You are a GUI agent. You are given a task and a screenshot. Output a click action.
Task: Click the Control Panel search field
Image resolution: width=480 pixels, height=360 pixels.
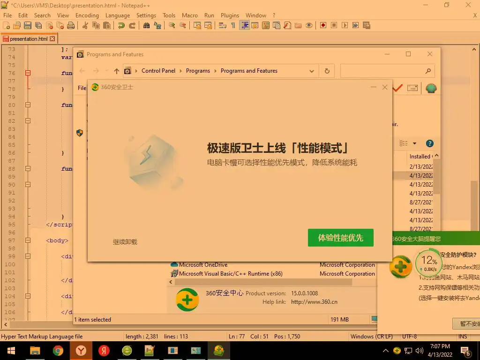point(388,71)
